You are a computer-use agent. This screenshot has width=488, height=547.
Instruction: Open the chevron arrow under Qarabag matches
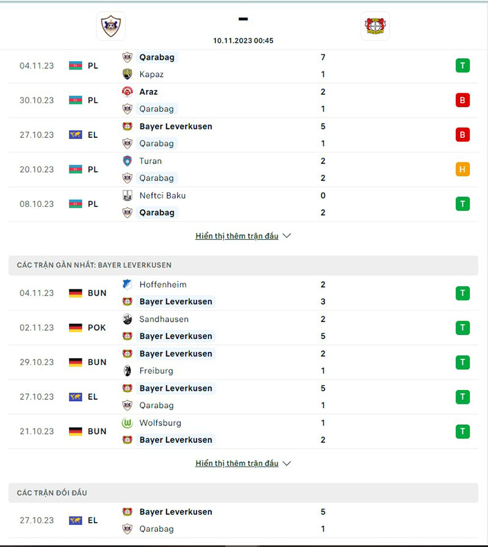click(287, 236)
